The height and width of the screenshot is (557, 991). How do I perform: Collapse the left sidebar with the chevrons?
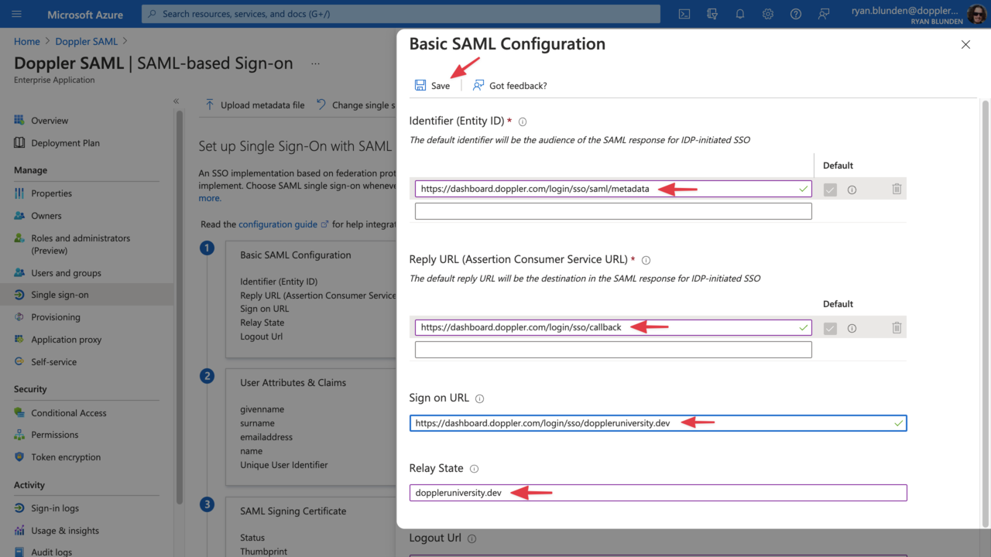pos(176,101)
